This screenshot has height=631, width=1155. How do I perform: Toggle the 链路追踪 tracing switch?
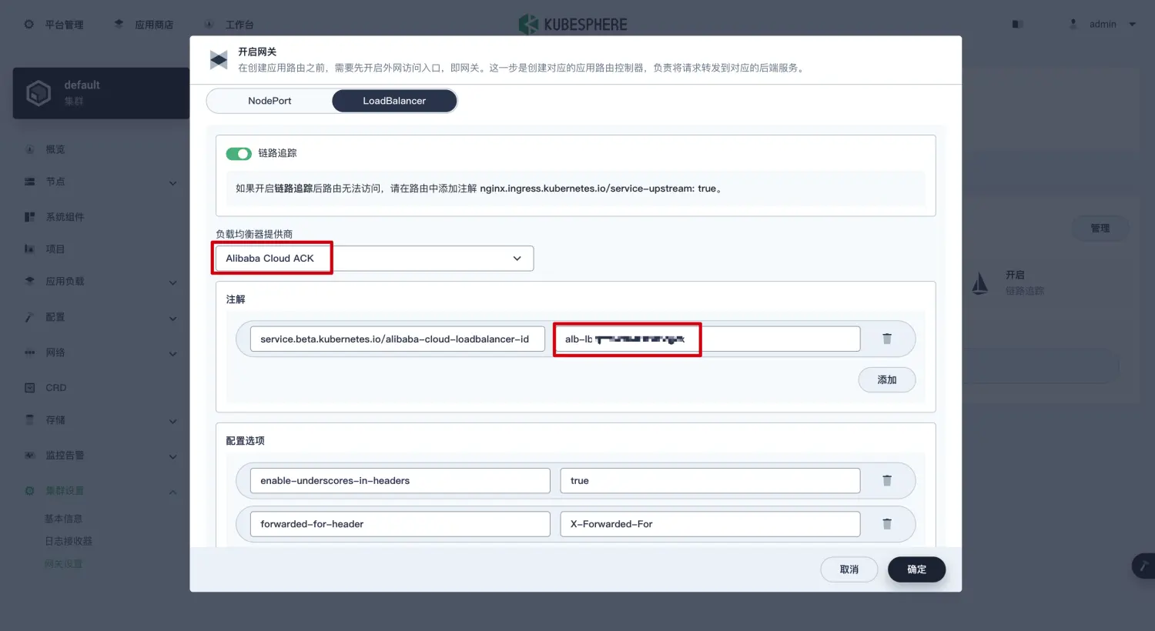(x=239, y=154)
